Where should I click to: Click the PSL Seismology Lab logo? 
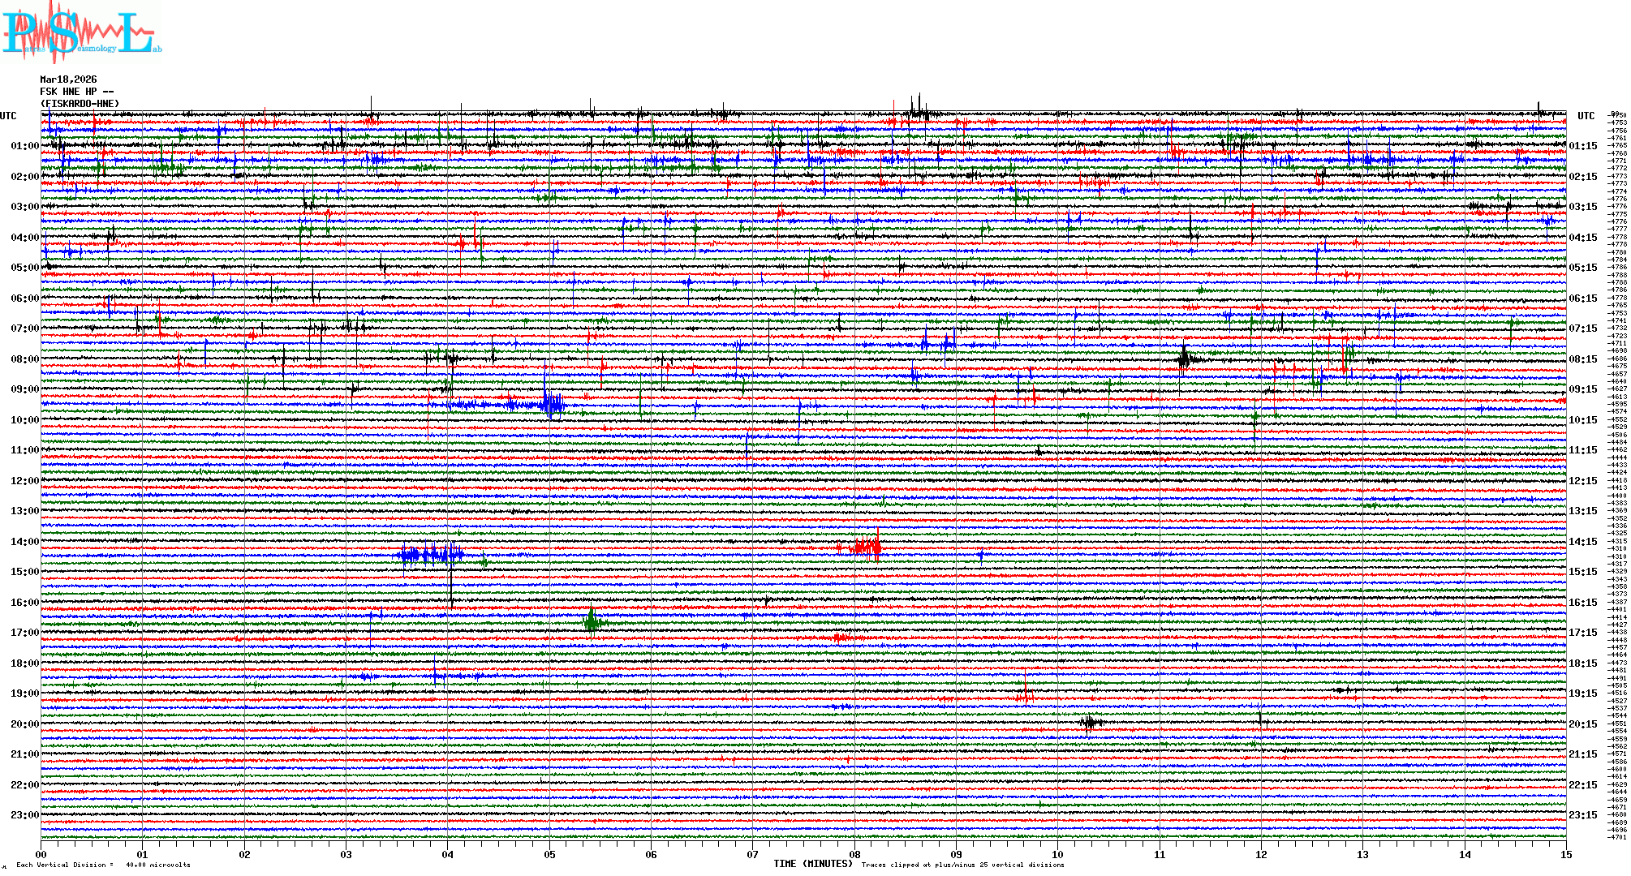pyautogui.click(x=81, y=32)
